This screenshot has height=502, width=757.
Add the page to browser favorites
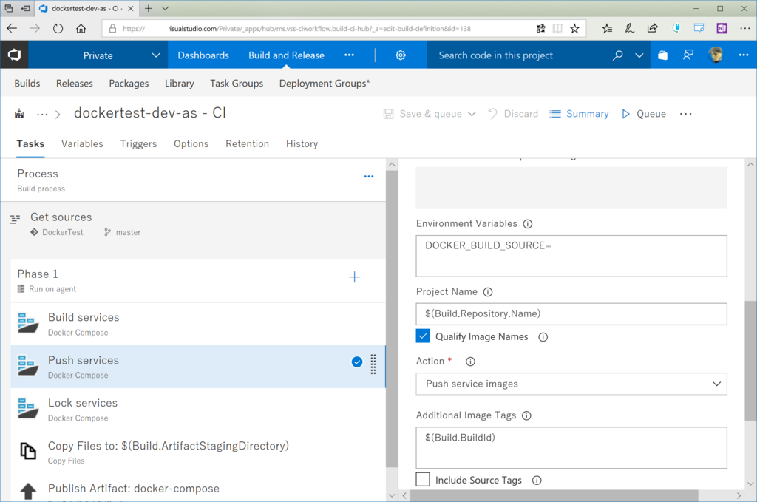coord(574,29)
